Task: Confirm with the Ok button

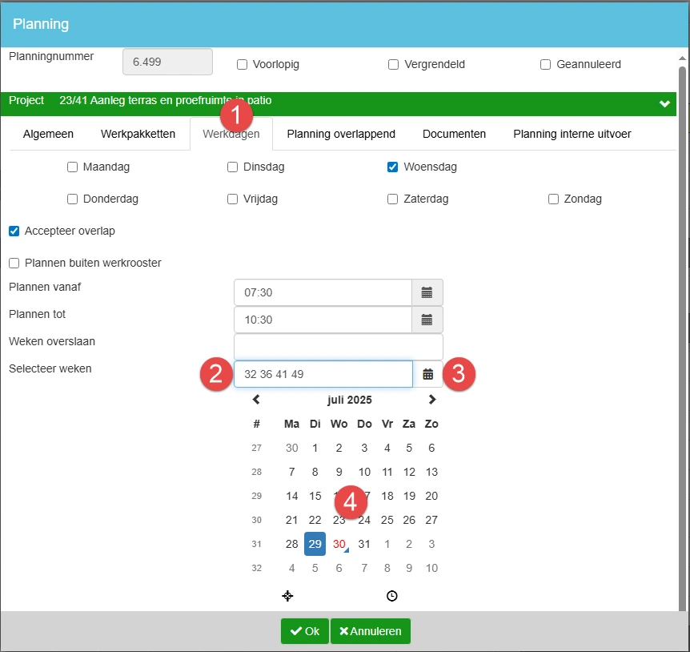Action: 304,631
